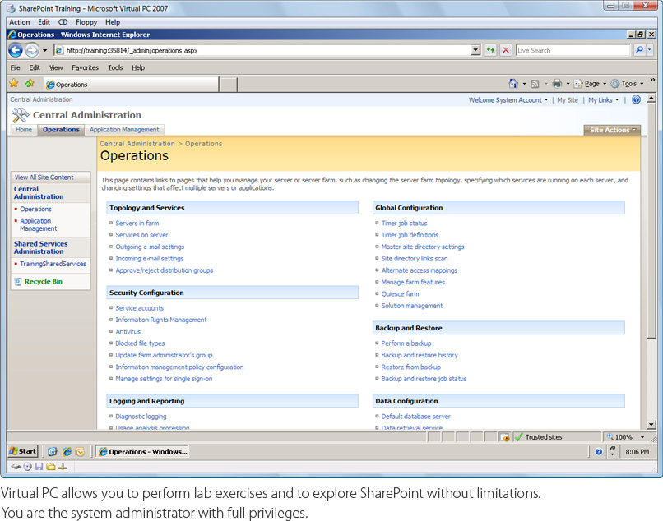Click the pop-up blocker icon in IE status bar

(x=504, y=437)
